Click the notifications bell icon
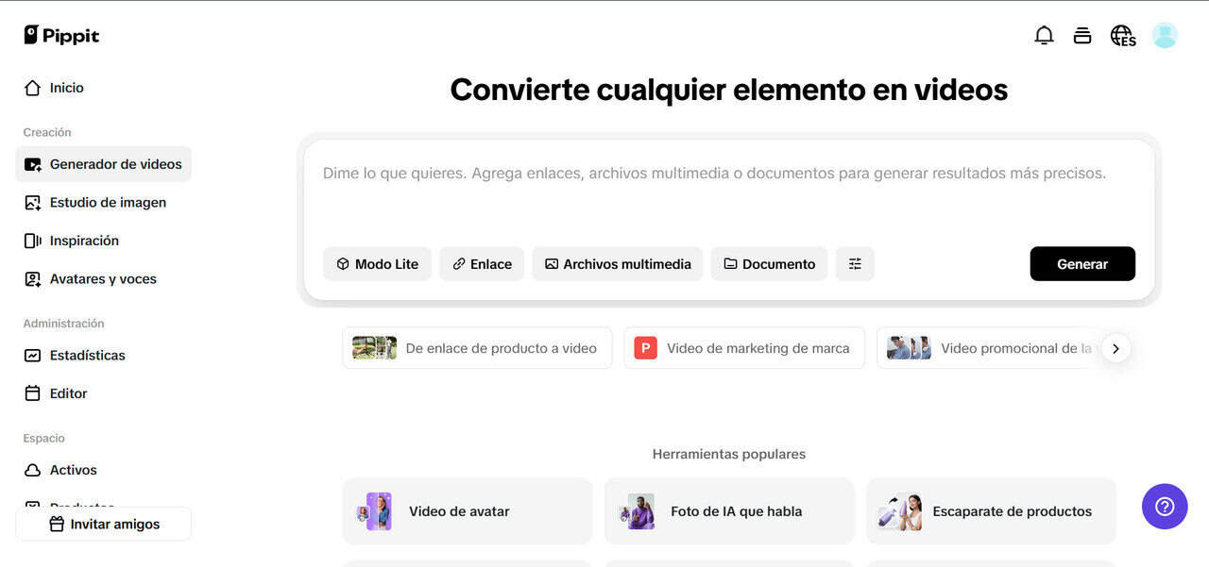Viewport: 1209px width, 567px height. [x=1044, y=36]
